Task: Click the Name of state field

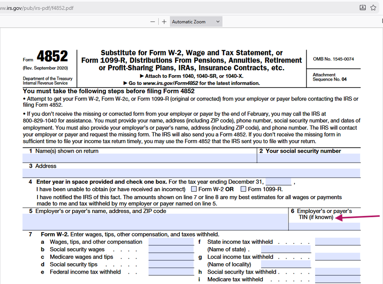Action: coord(286,249)
